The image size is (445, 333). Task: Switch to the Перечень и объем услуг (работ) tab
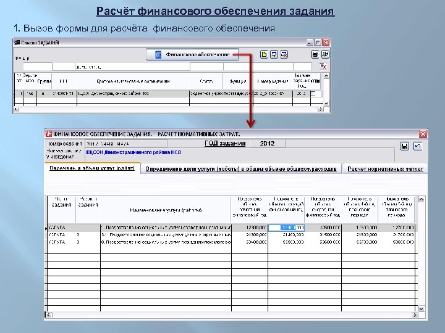[x=92, y=168]
